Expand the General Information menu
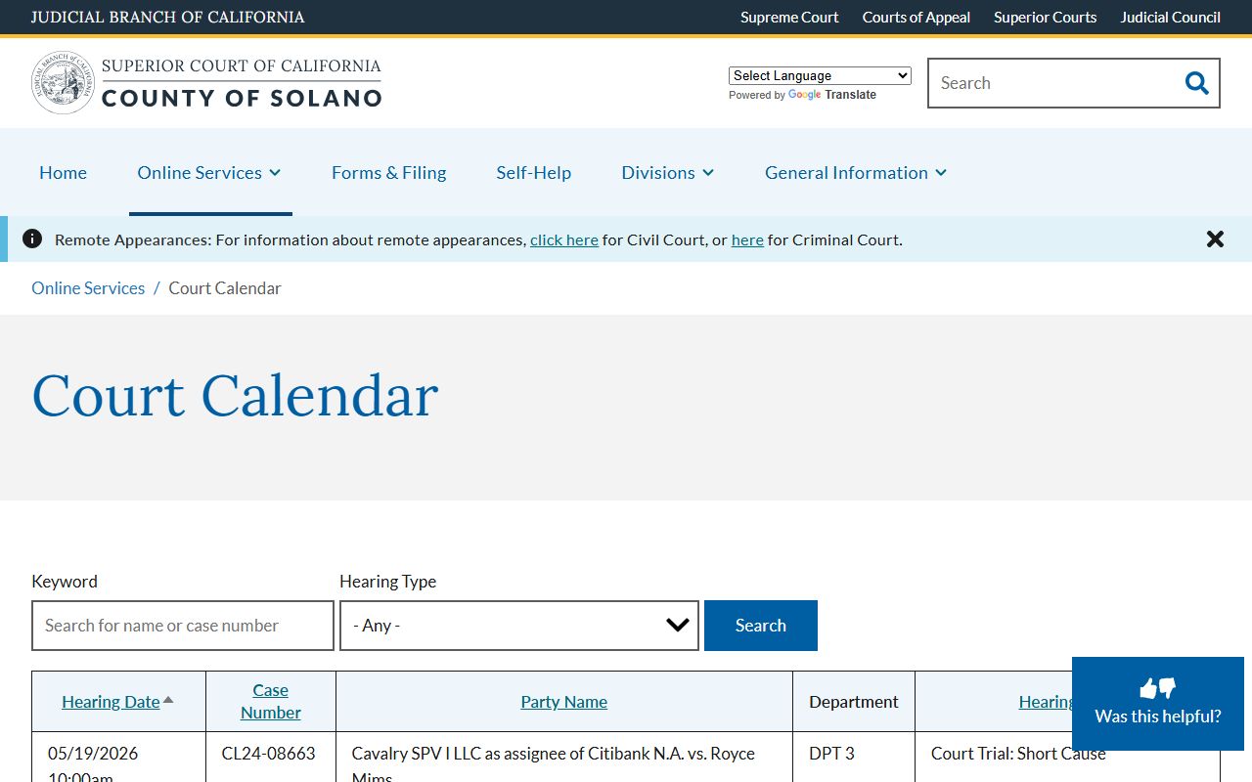Screen dimensions: 1252x782 [856, 172]
